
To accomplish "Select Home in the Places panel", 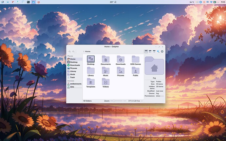I will [x=75, y=59].
